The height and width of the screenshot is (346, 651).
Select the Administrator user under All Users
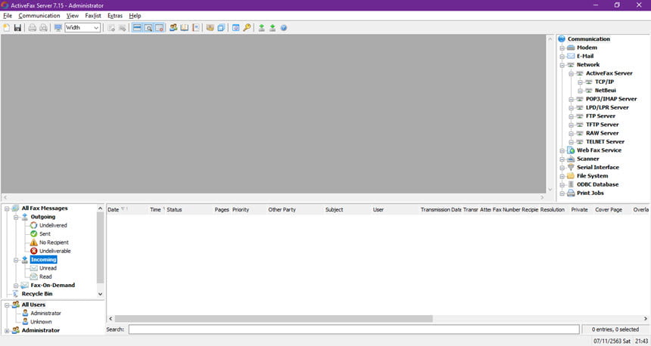pos(45,314)
